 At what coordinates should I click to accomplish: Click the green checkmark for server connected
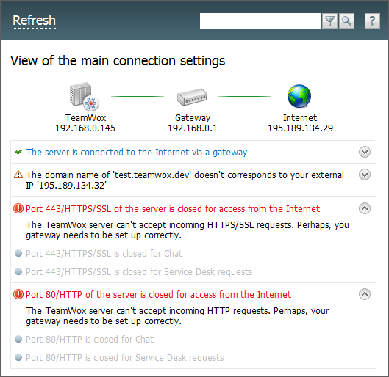pos(18,152)
